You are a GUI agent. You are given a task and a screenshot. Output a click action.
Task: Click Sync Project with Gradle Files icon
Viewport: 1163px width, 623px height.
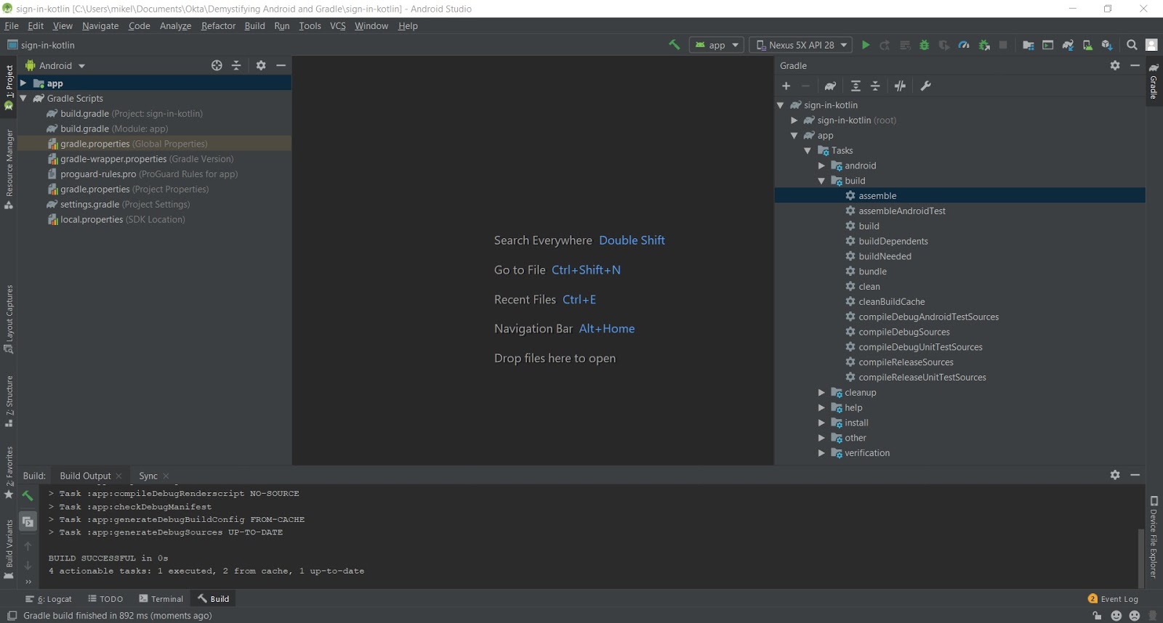(1068, 45)
